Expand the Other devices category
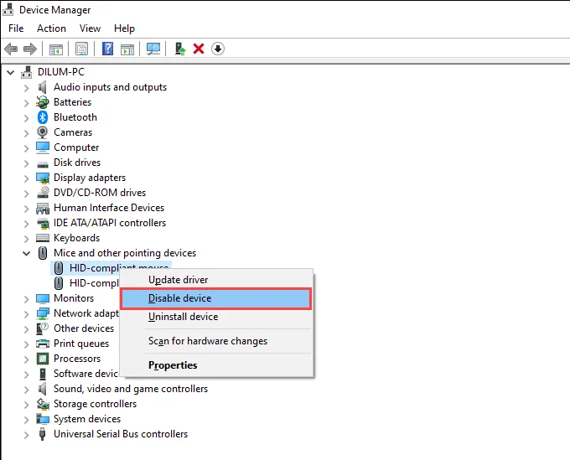 point(26,328)
